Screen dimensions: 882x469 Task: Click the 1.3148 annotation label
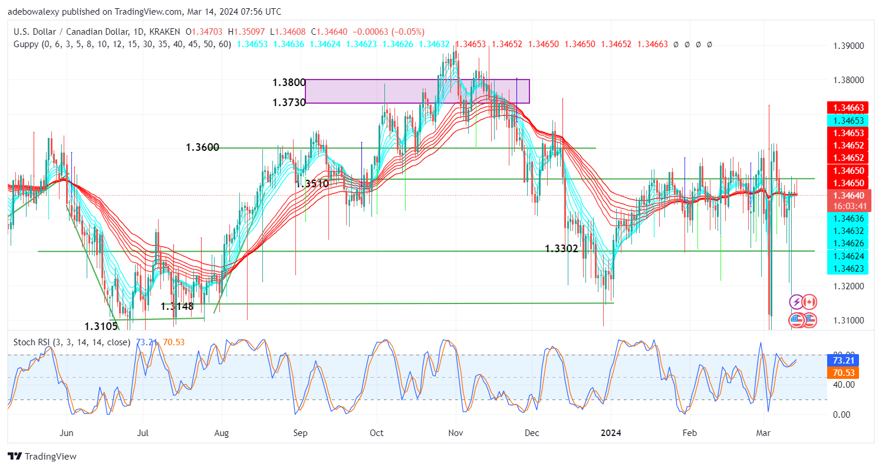tap(177, 306)
